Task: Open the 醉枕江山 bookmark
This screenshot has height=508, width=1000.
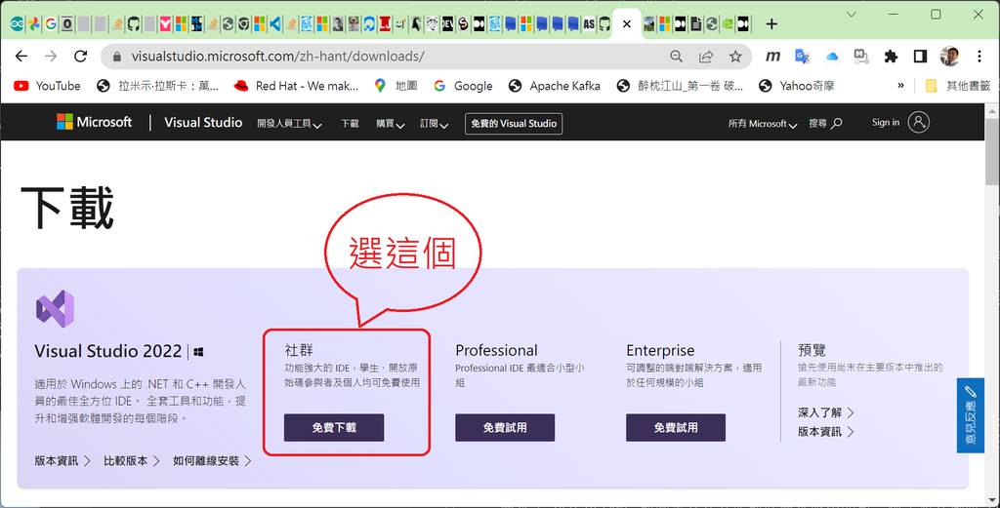Action: (680, 86)
